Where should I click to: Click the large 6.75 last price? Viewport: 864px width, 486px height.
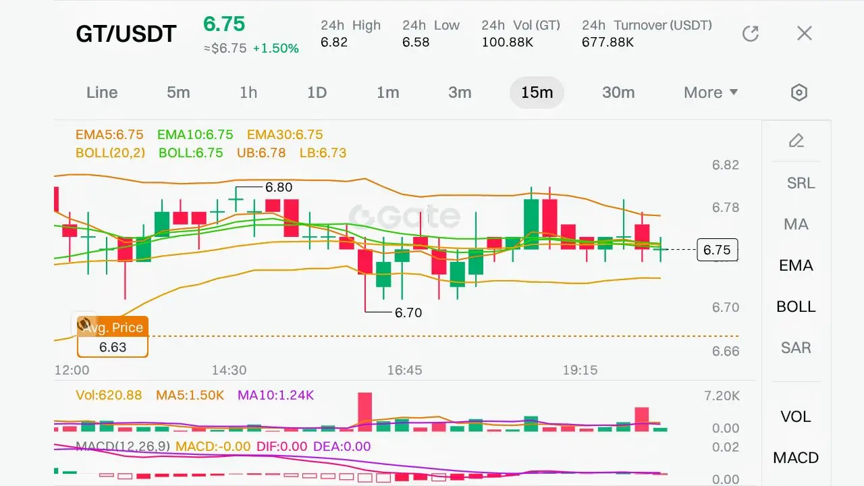pos(224,24)
